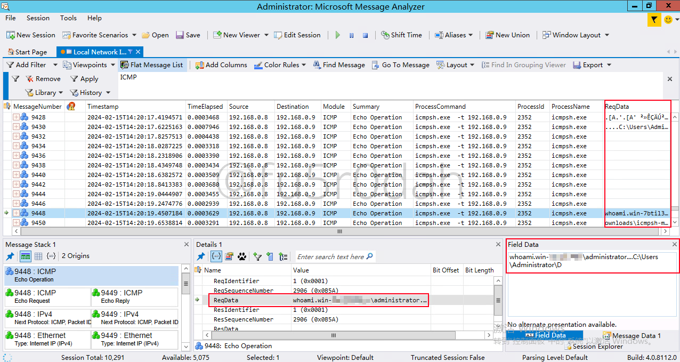Pin the Message Stack 1 panel

point(10,256)
